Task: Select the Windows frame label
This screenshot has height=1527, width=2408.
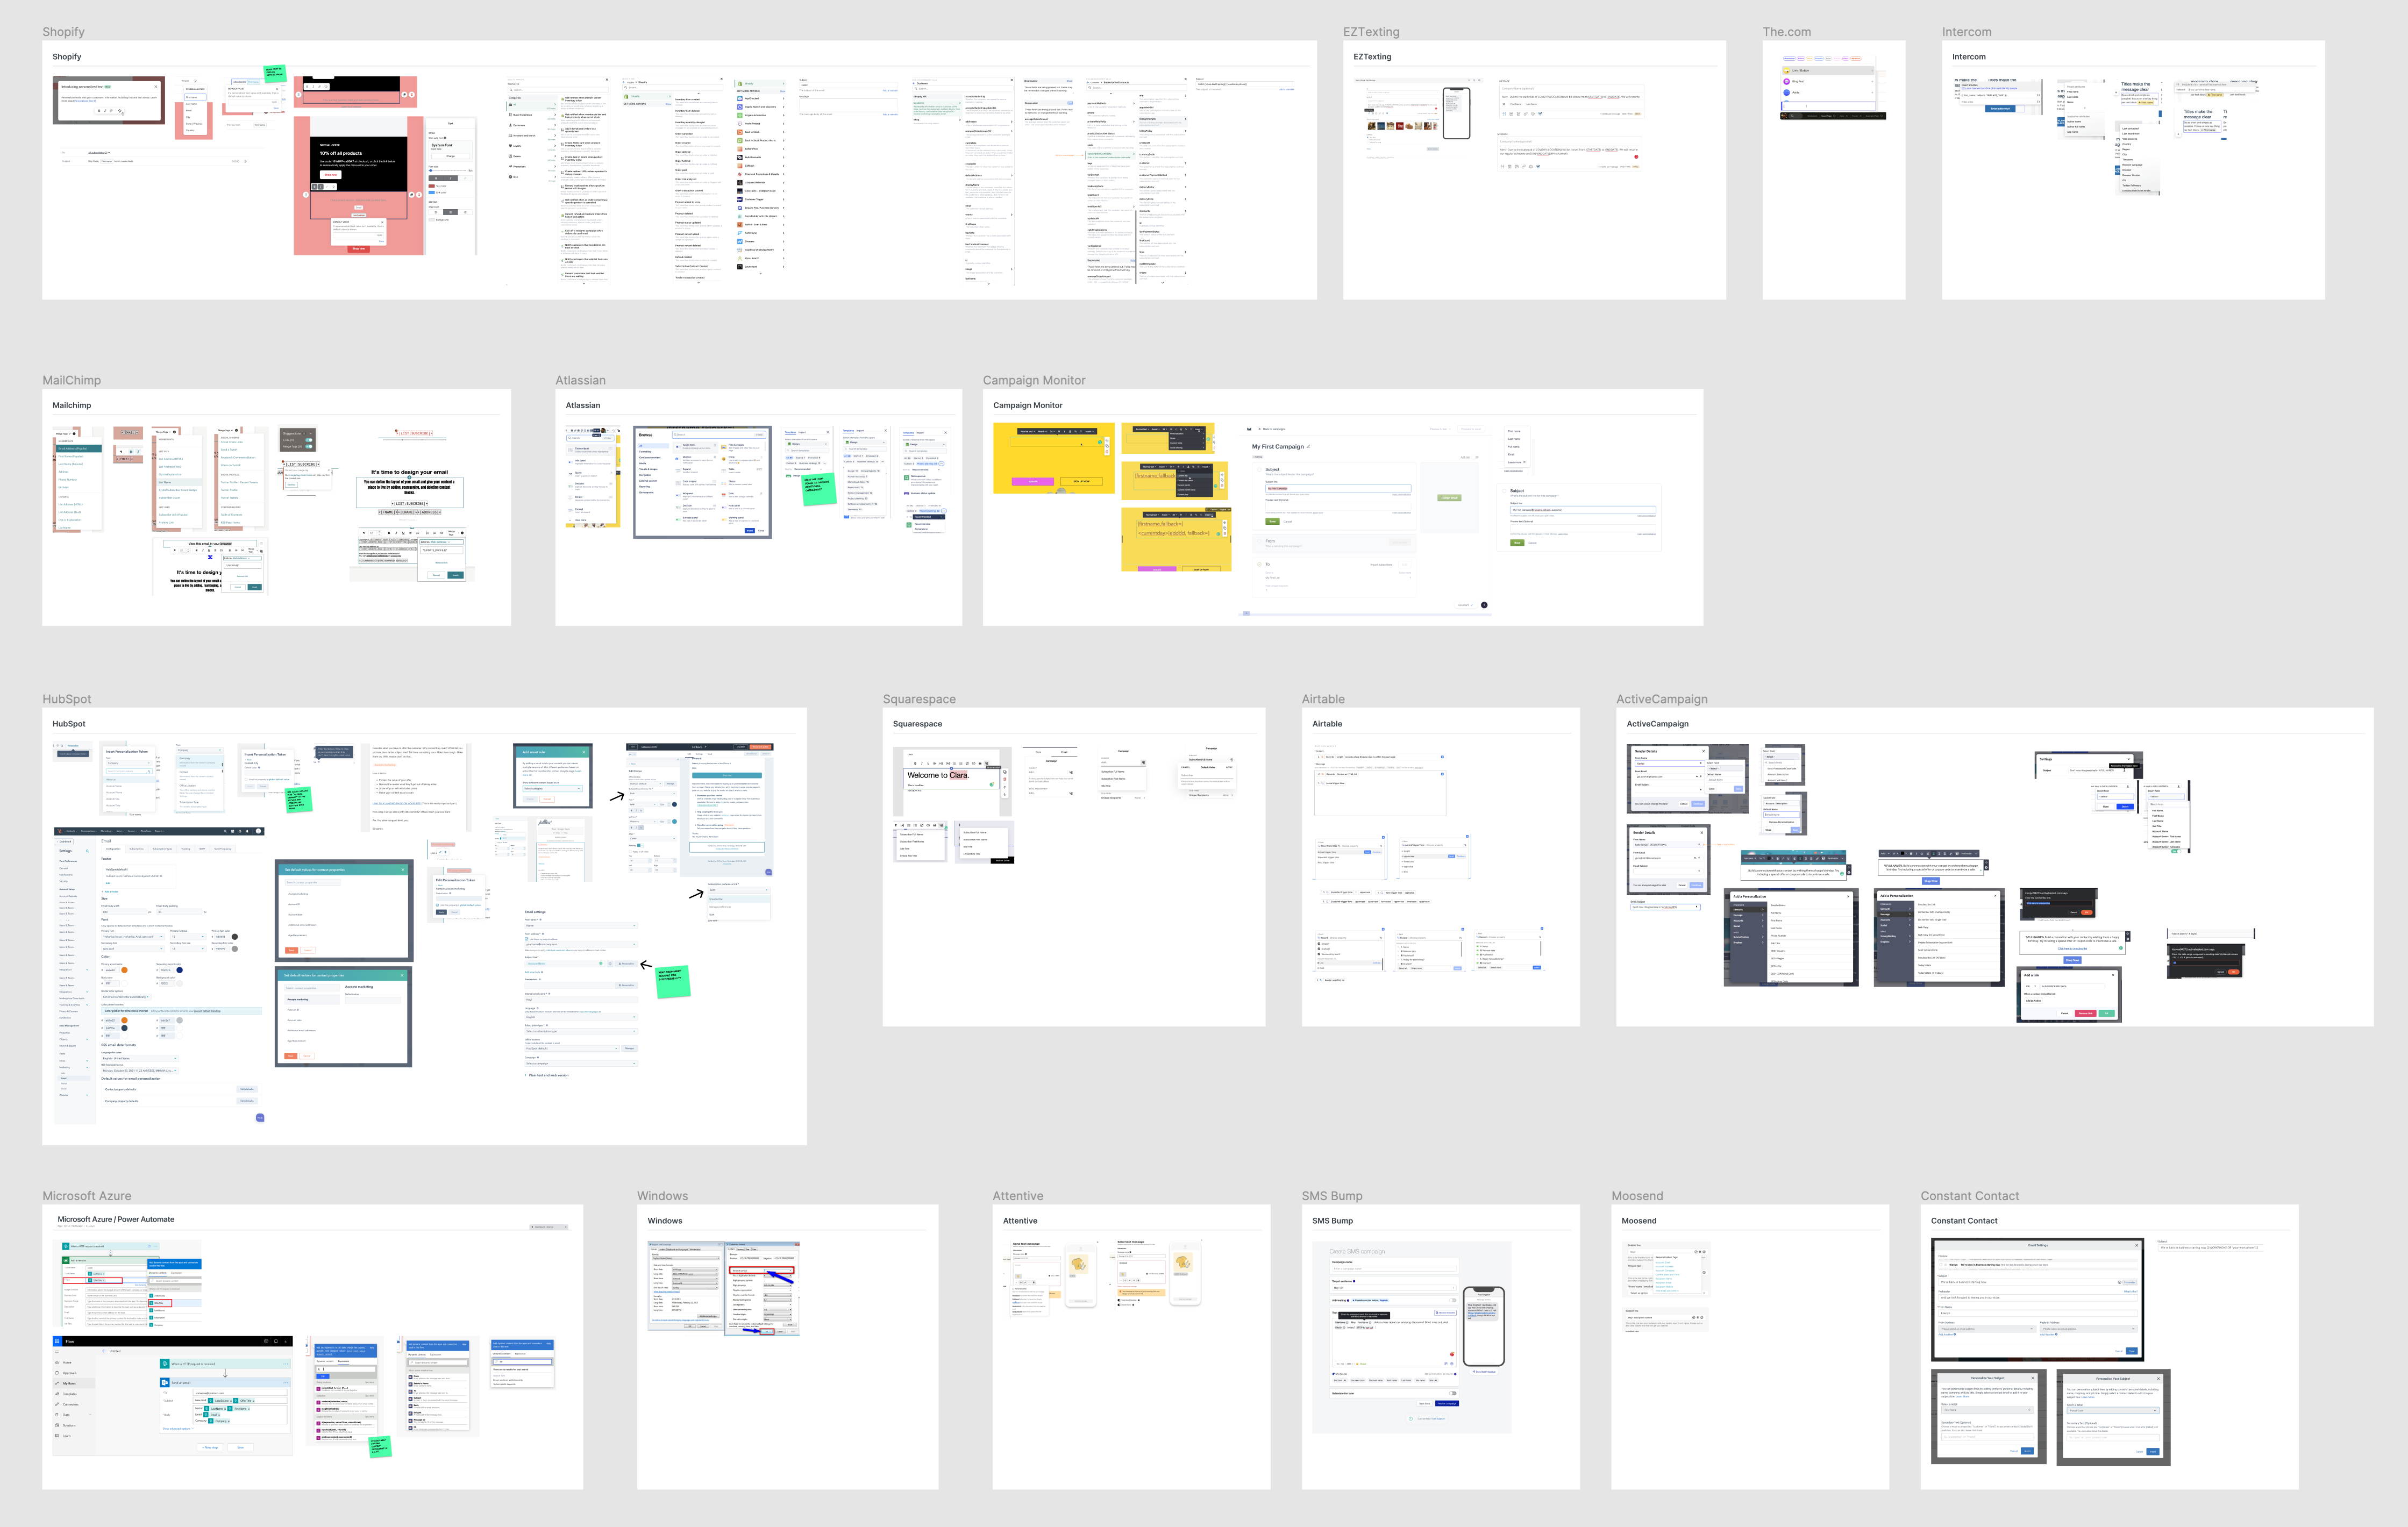Action: (x=662, y=1196)
